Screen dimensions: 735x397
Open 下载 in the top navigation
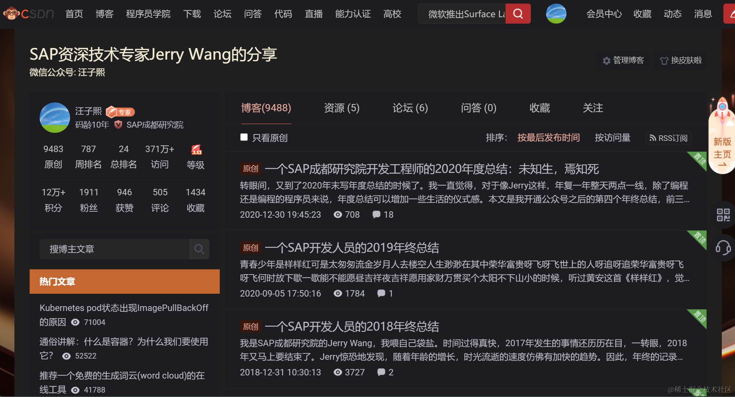pyautogui.click(x=192, y=14)
